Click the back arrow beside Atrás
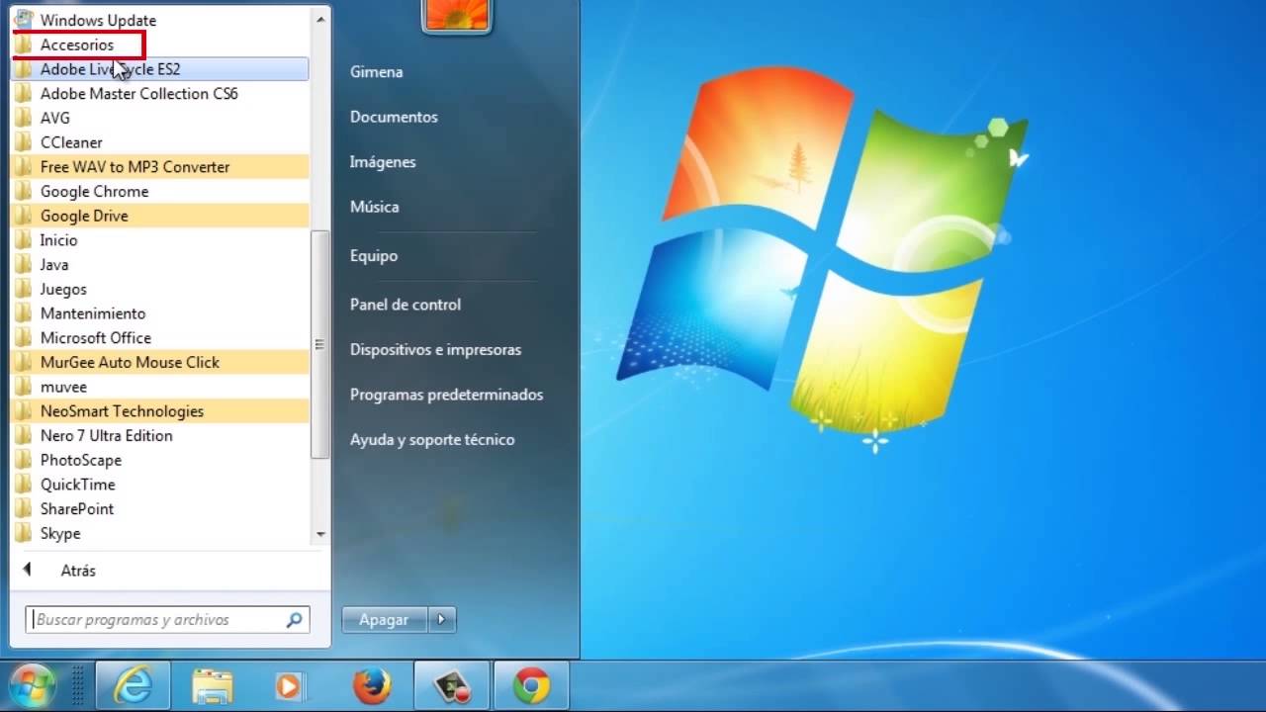 point(27,570)
